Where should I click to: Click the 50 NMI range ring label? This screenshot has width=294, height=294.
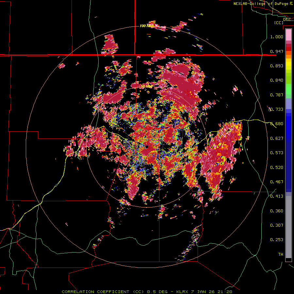coord(146,87)
